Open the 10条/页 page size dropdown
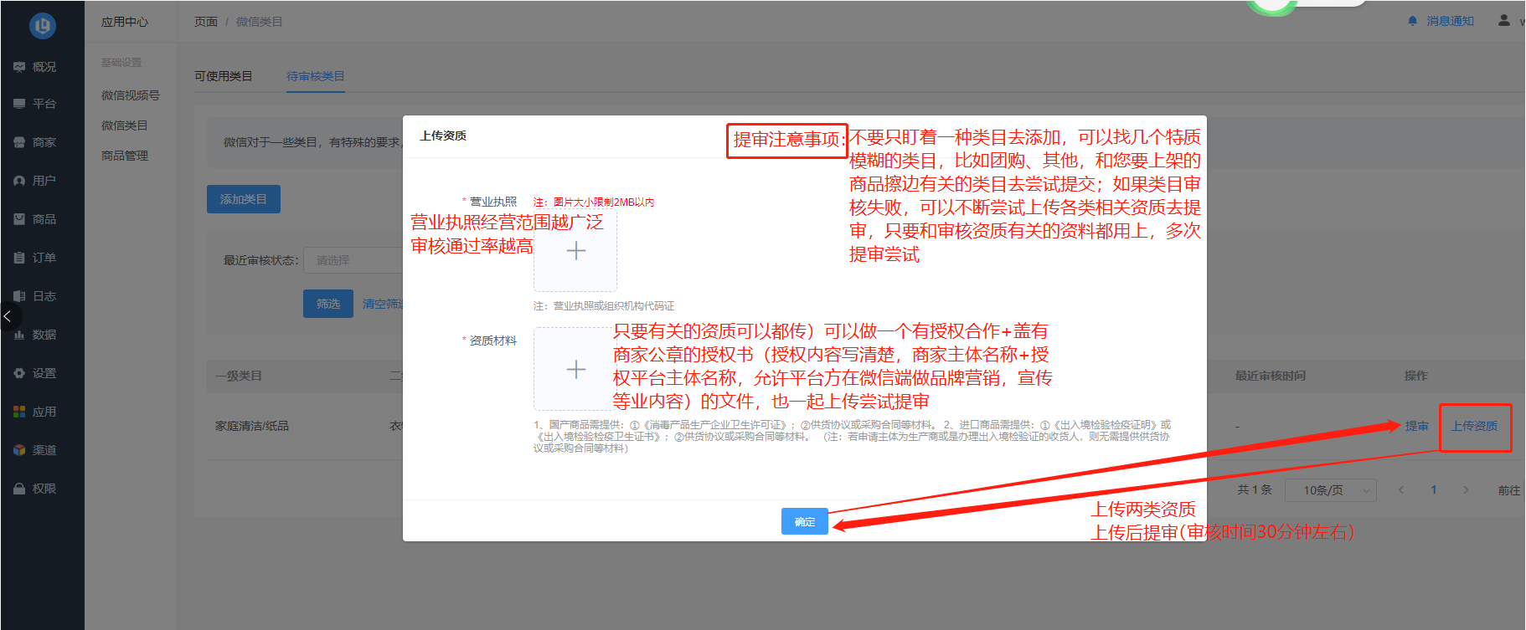Image resolution: width=1526 pixels, height=630 pixels. 1332,490
